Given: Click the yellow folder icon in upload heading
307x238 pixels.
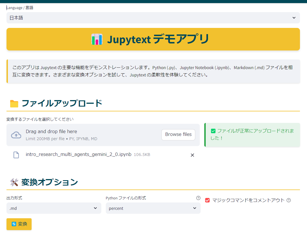Looking at the screenshot, I should pos(14,103).
